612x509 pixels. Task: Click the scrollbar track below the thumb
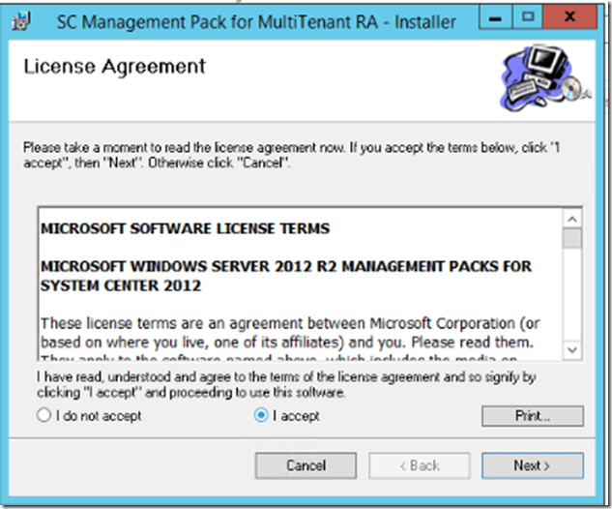click(x=571, y=300)
